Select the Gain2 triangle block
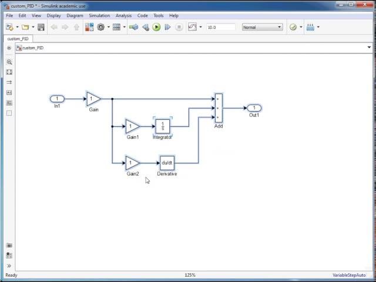This screenshot has width=376, height=282. tap(132, 163)
